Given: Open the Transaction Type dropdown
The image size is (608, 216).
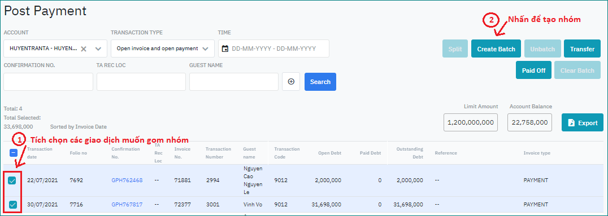Looking at the screenshot, I should 163,49.
